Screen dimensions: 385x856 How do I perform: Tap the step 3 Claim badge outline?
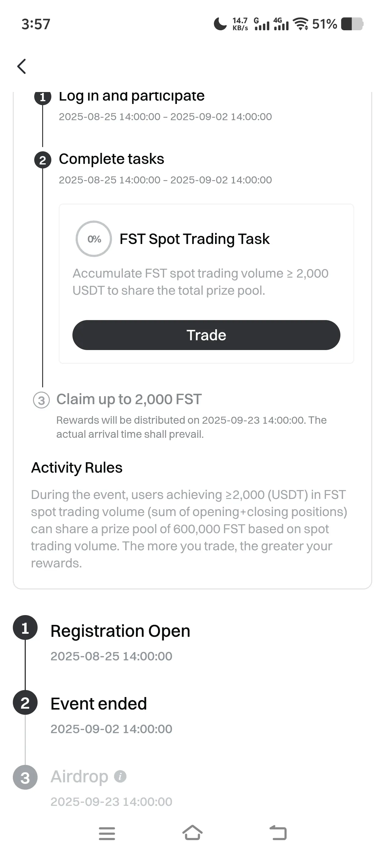coord(41,400)
